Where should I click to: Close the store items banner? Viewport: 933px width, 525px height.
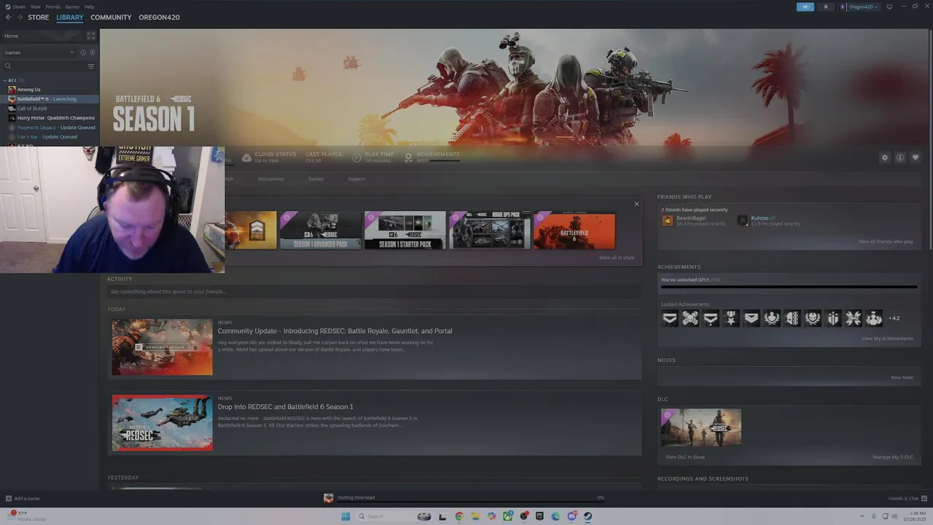click(636, 204)
